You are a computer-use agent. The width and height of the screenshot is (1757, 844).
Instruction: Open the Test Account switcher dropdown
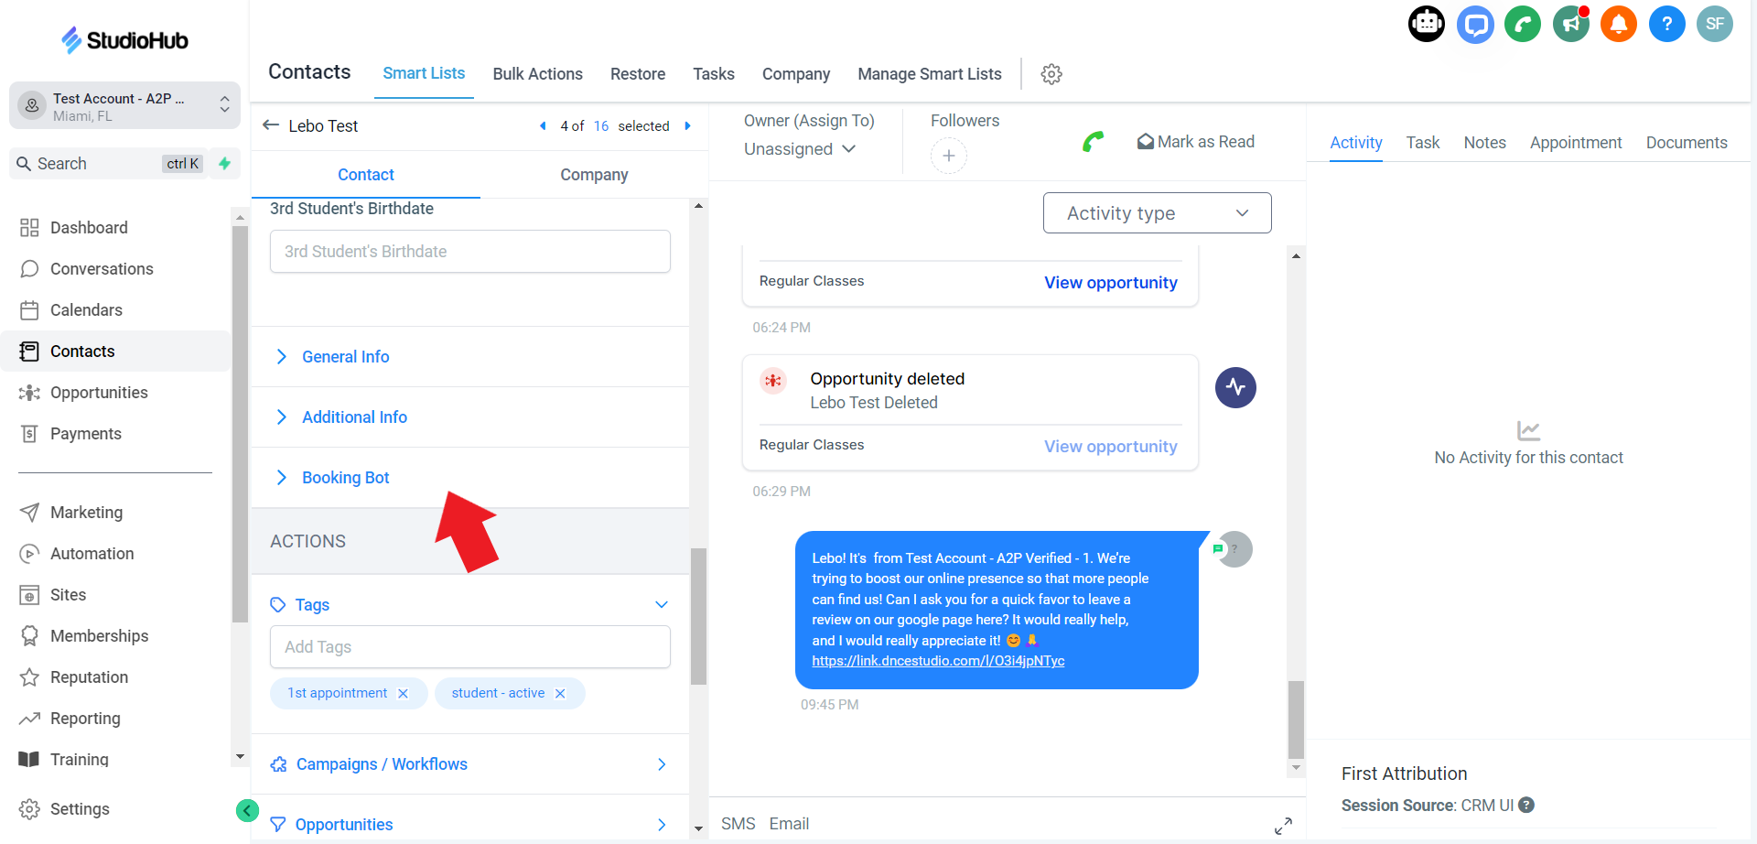pos(124,106)
